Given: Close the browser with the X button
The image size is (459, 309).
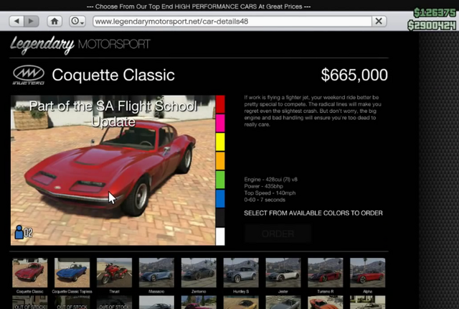Looking at the screenshot, I should (x=379, y=21).
